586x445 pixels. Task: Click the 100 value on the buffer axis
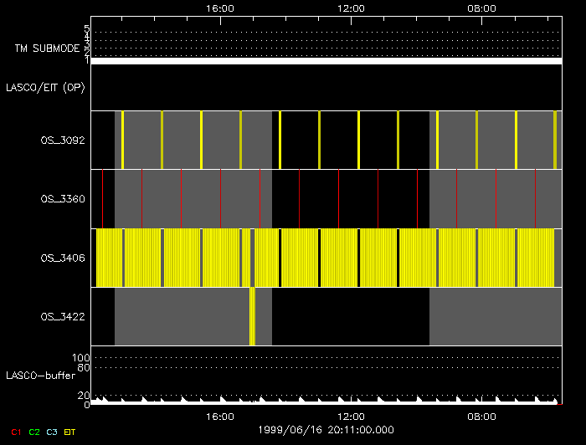point(85,358)
